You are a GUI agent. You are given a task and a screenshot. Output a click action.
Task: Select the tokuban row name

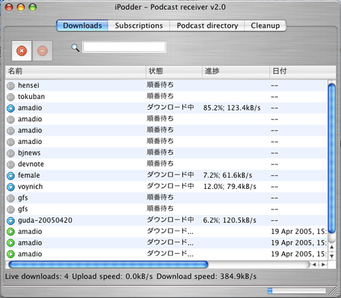point(31,97)
